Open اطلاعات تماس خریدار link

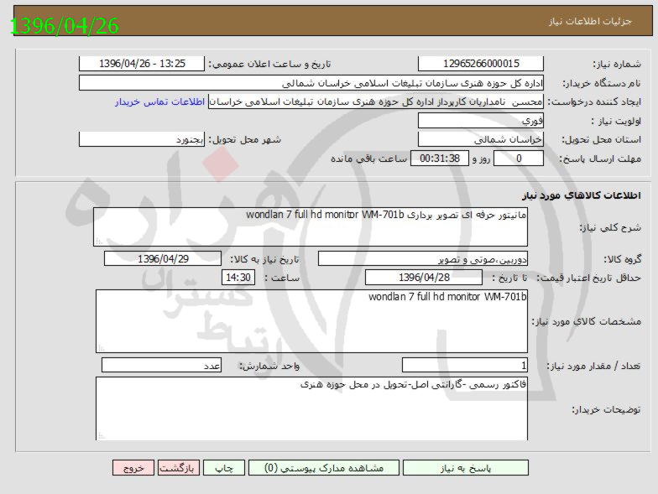(159, 102)
